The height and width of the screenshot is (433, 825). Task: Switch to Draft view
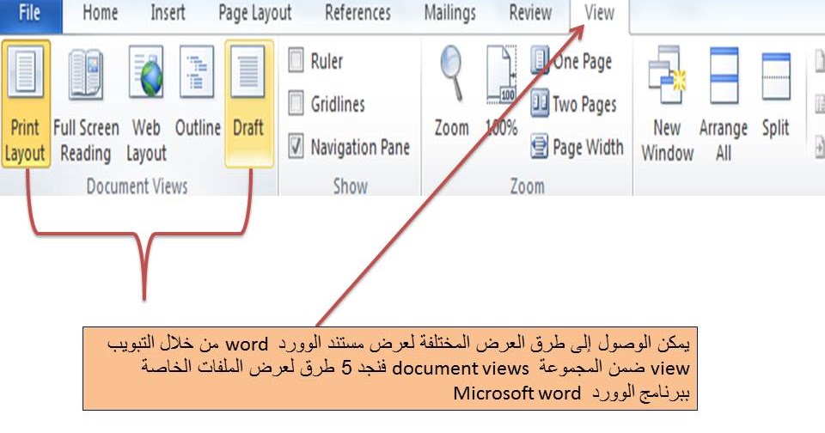pos(248,104)
